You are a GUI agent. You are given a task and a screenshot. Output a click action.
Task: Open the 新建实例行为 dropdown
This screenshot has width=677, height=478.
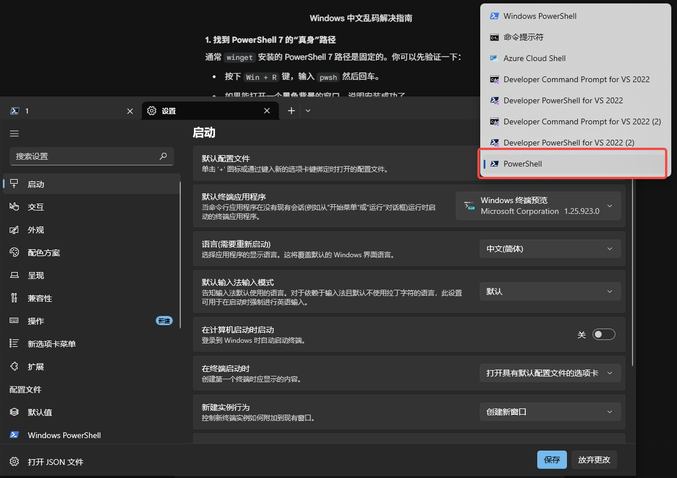point(549,411)
